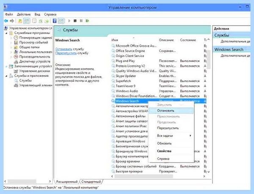Open the Файл menu
254x194 pixels.
pos(9,14)
